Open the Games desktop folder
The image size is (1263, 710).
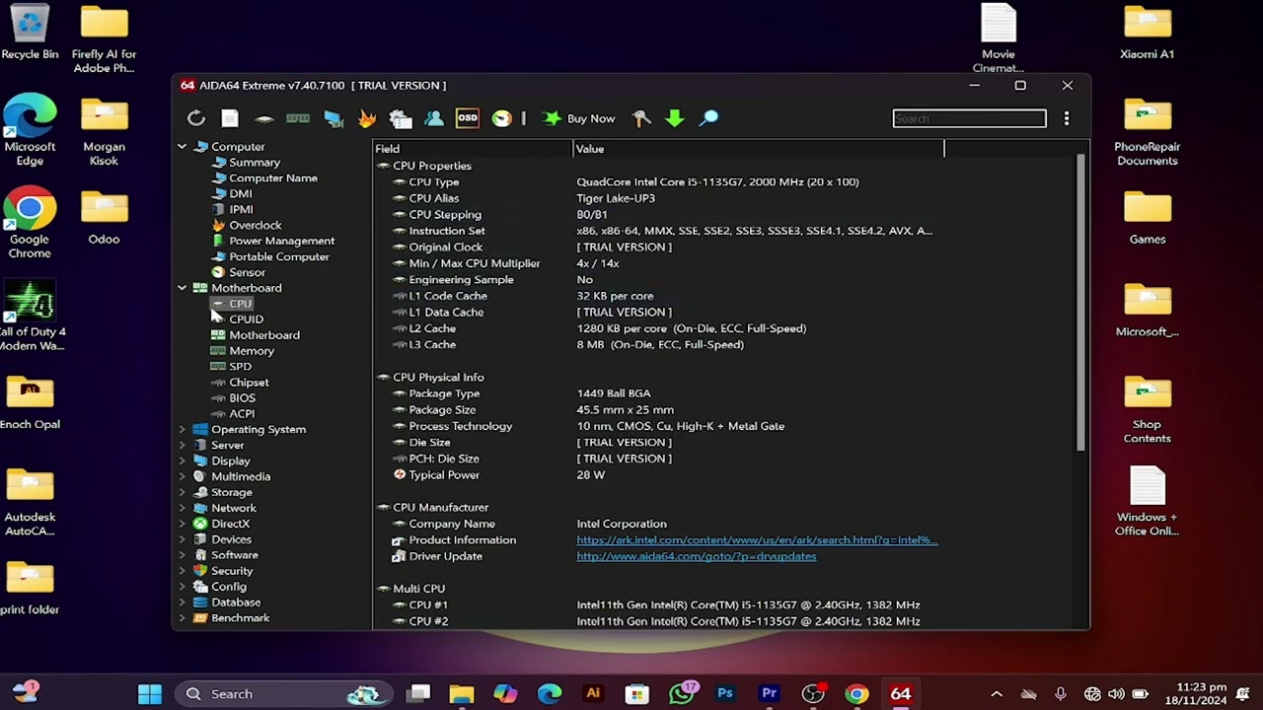(1148, 218)
